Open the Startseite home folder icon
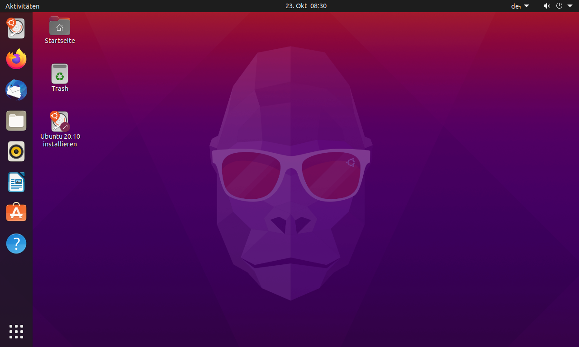 [x=60, y=30]
